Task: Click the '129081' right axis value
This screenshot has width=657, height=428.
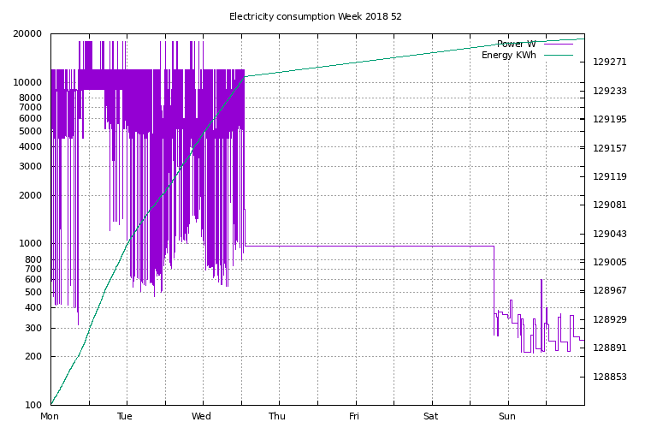Action: (610, 205)
